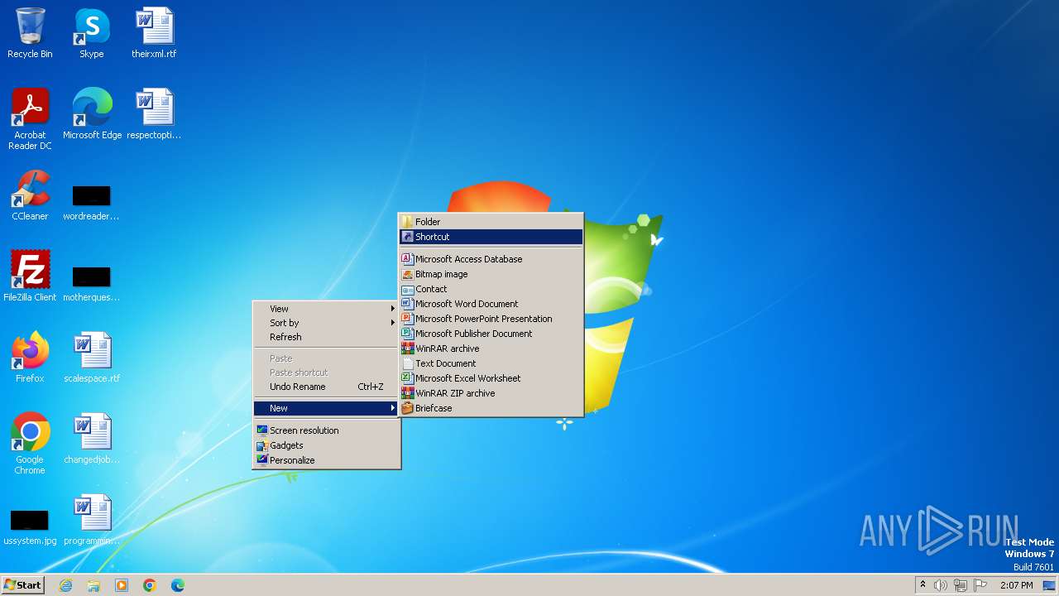Launch Windows Media Player from taskbar

pos(122,585)
